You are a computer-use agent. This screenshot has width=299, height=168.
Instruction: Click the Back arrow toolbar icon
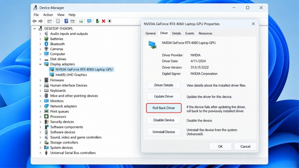tap(34, 21)
